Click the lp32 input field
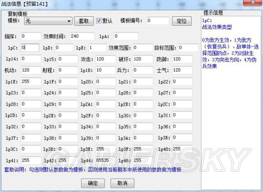 pyautogui.click(x=31, y=127)
